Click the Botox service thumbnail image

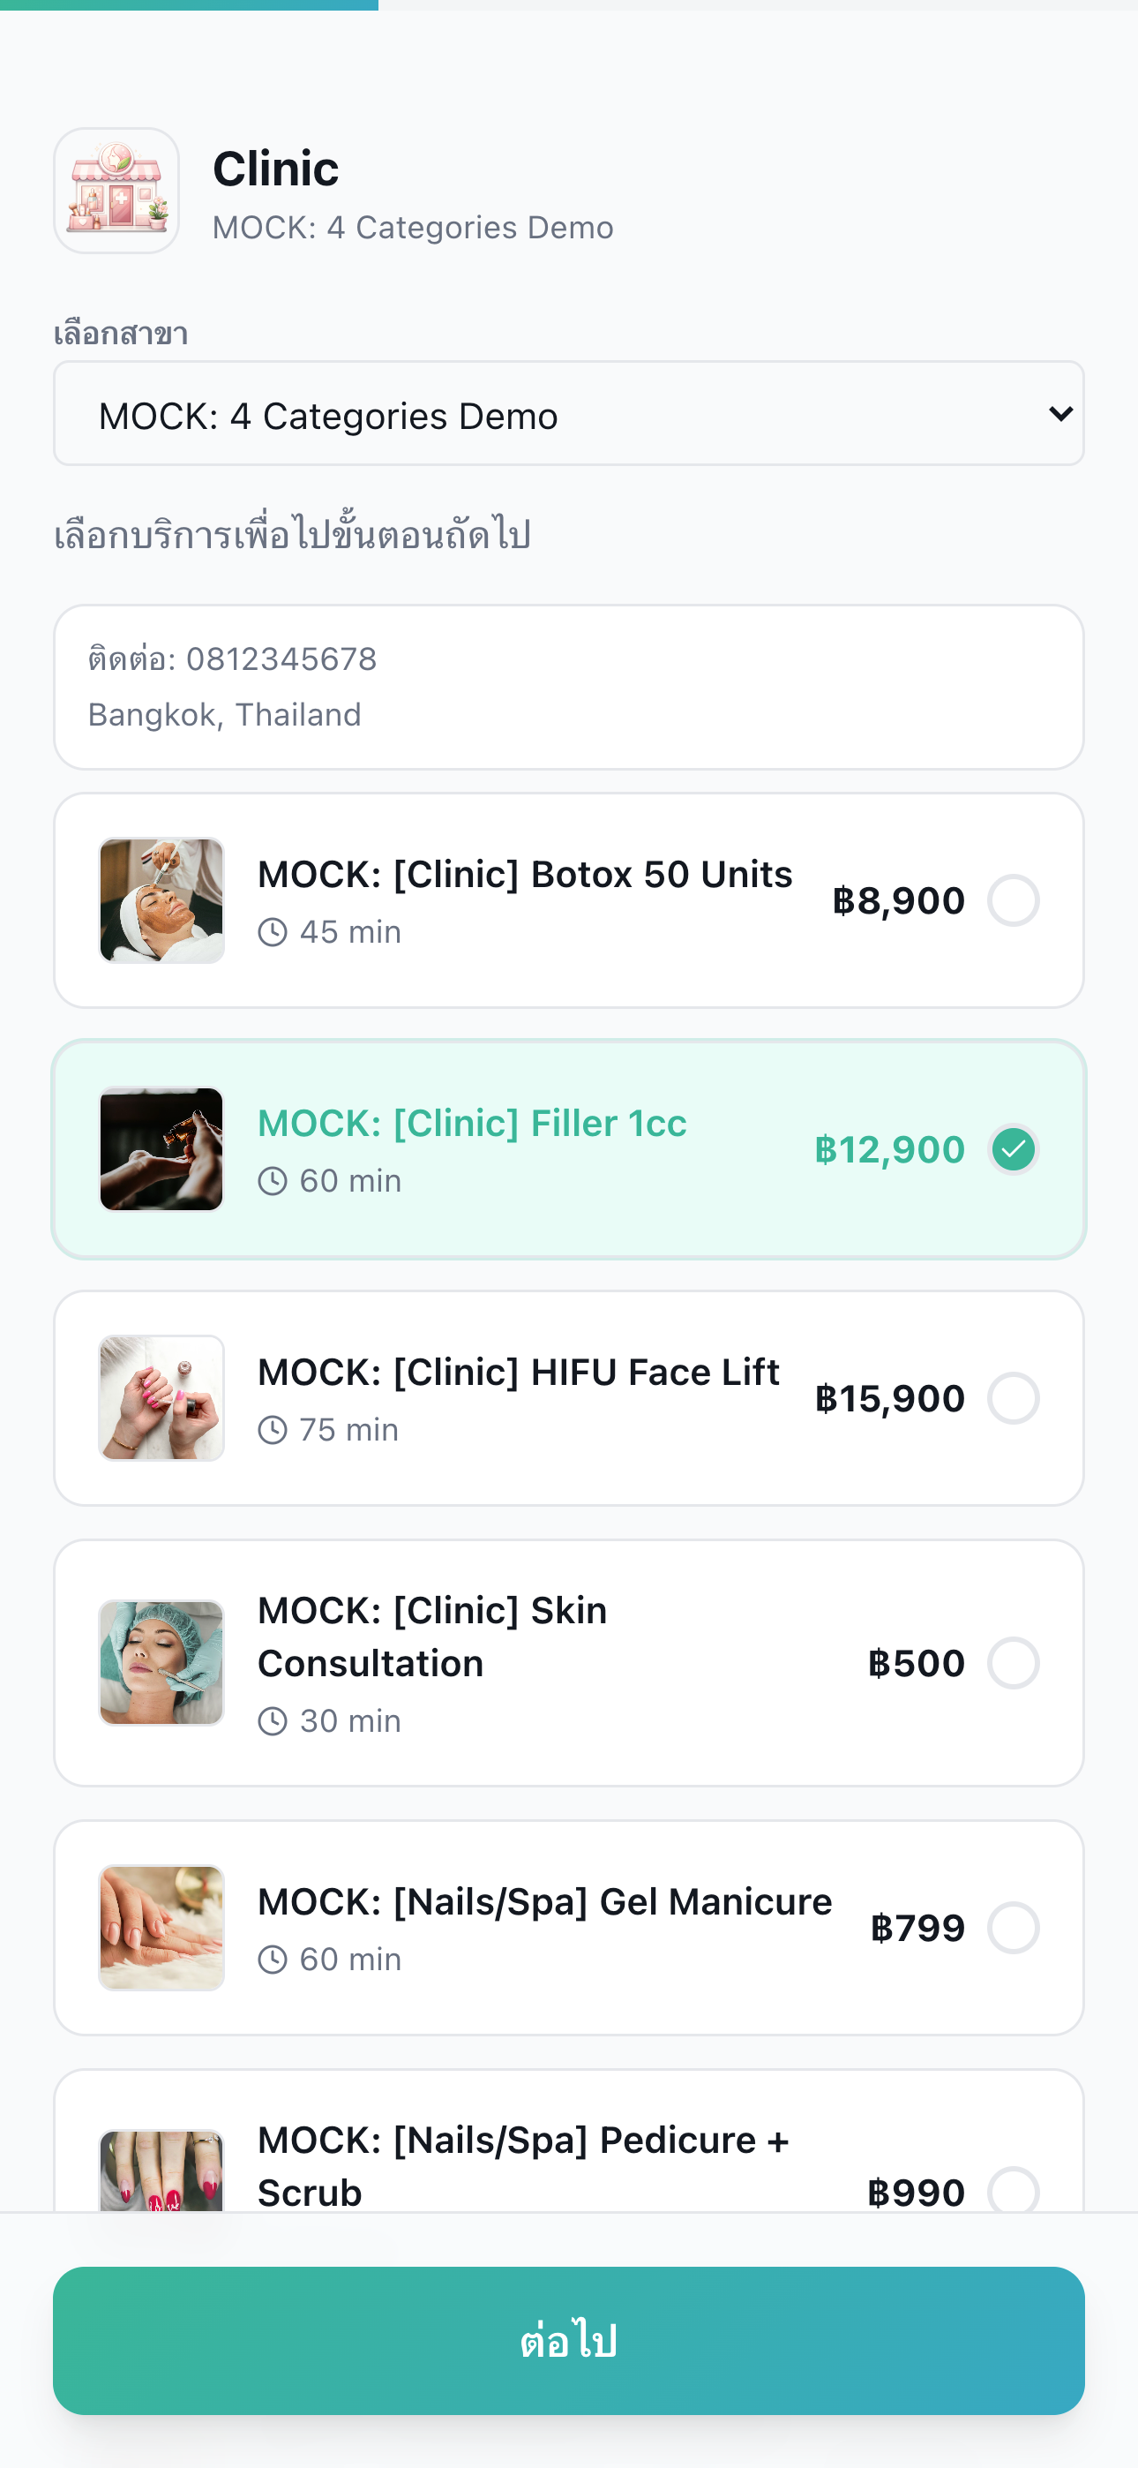click(x=162, y=900)
